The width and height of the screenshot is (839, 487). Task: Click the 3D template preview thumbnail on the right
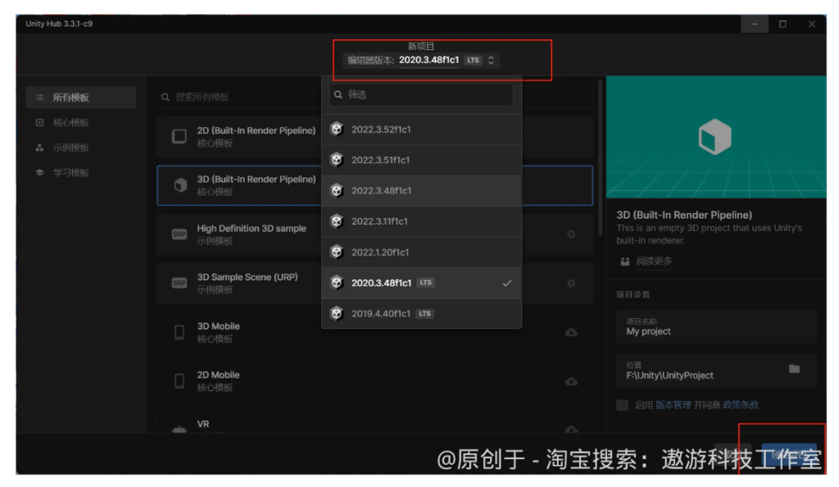point(716,138)
